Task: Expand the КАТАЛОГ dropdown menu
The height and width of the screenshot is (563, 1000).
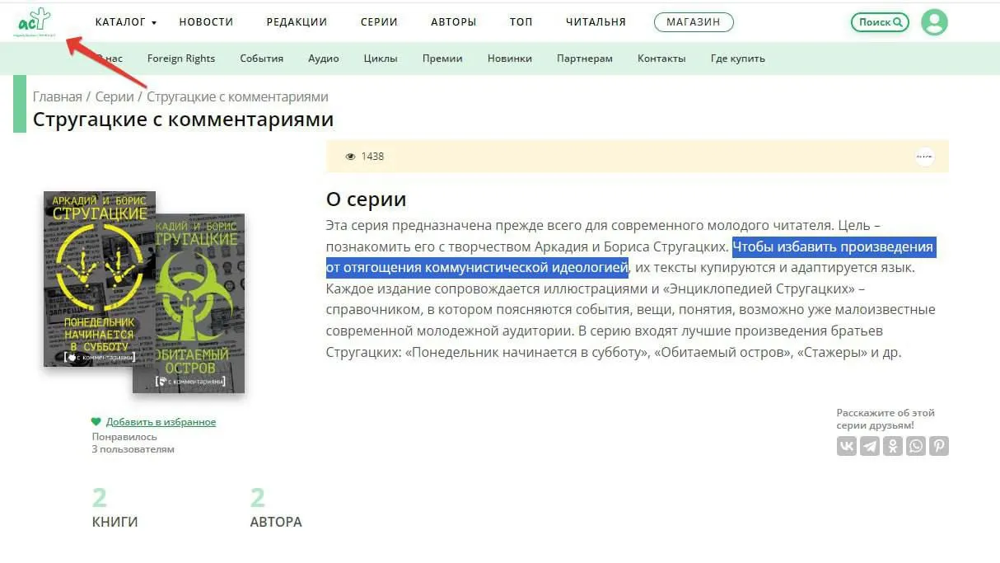Action: point(120,22)
